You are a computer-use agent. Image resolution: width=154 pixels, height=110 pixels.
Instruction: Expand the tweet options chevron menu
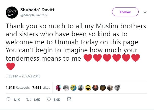click(145, 12)
